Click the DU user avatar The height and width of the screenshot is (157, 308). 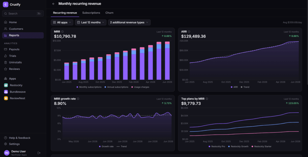click(x=7, y=153)
